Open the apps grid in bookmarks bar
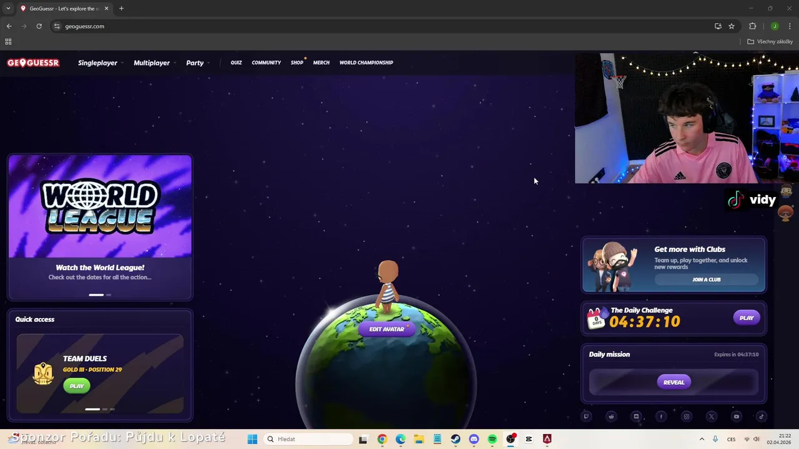This screenshot has height=449, width=799. point(8,42)
